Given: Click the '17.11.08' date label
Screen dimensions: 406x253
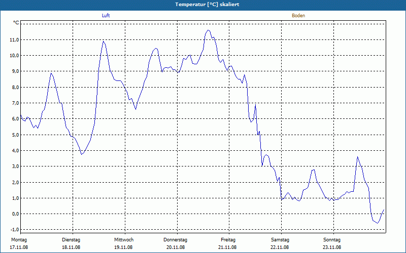Looking at the screenshot, I should pos(19,247).
